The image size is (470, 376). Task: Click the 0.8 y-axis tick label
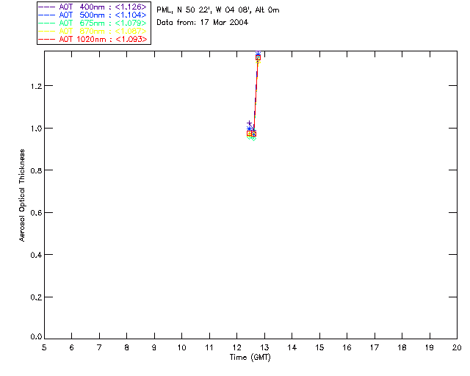coord(36,171)
